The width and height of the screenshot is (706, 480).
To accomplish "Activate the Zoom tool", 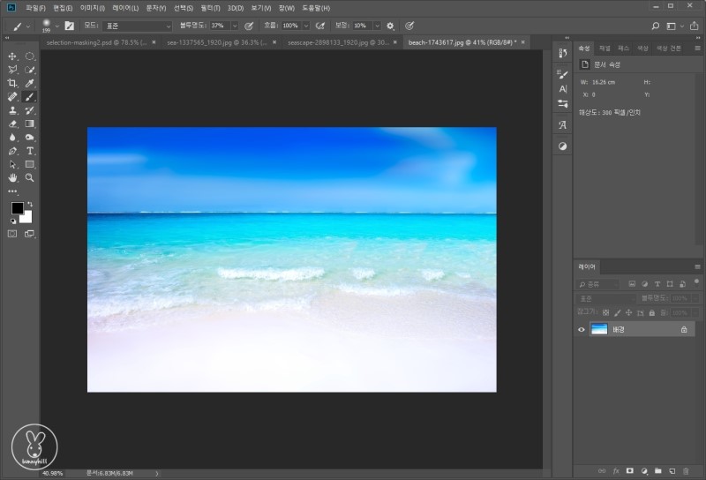I will 29,177.
